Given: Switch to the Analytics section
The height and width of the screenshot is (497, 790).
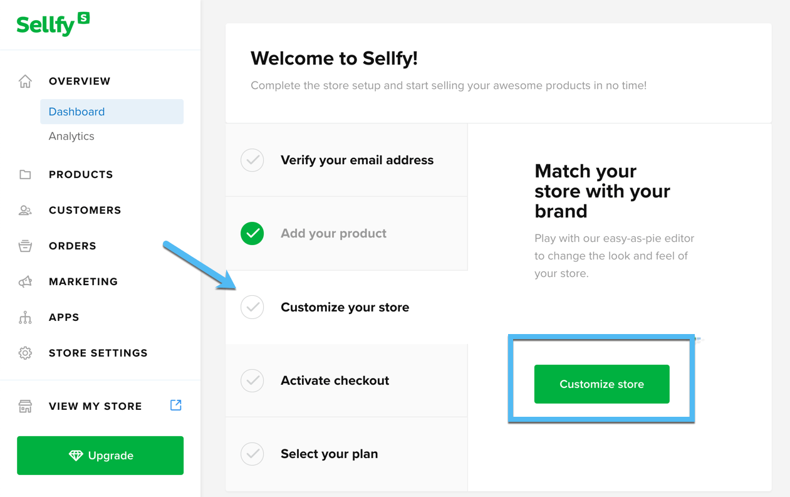Looking at the screenshot, I should 71,136.
